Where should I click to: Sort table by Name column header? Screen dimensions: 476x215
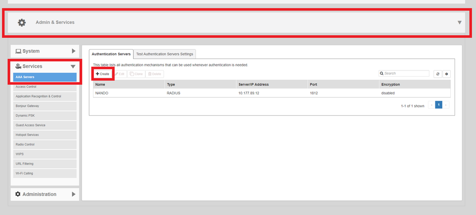click(x=101, y=84)
